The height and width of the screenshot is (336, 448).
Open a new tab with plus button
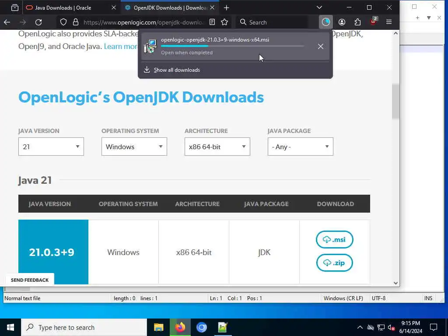(x=227, y=8)
